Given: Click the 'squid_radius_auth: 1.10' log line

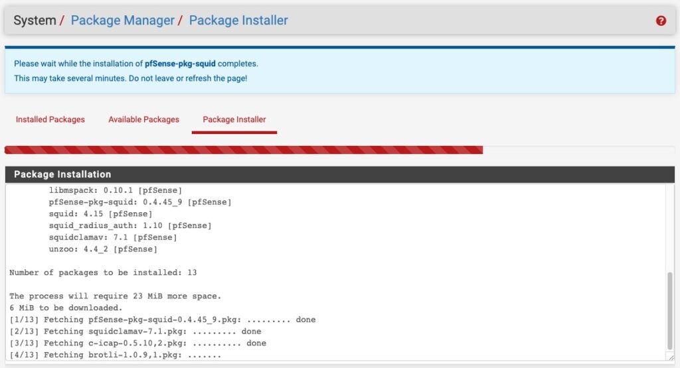Looking at the screenshot, I should click(130, 225).
